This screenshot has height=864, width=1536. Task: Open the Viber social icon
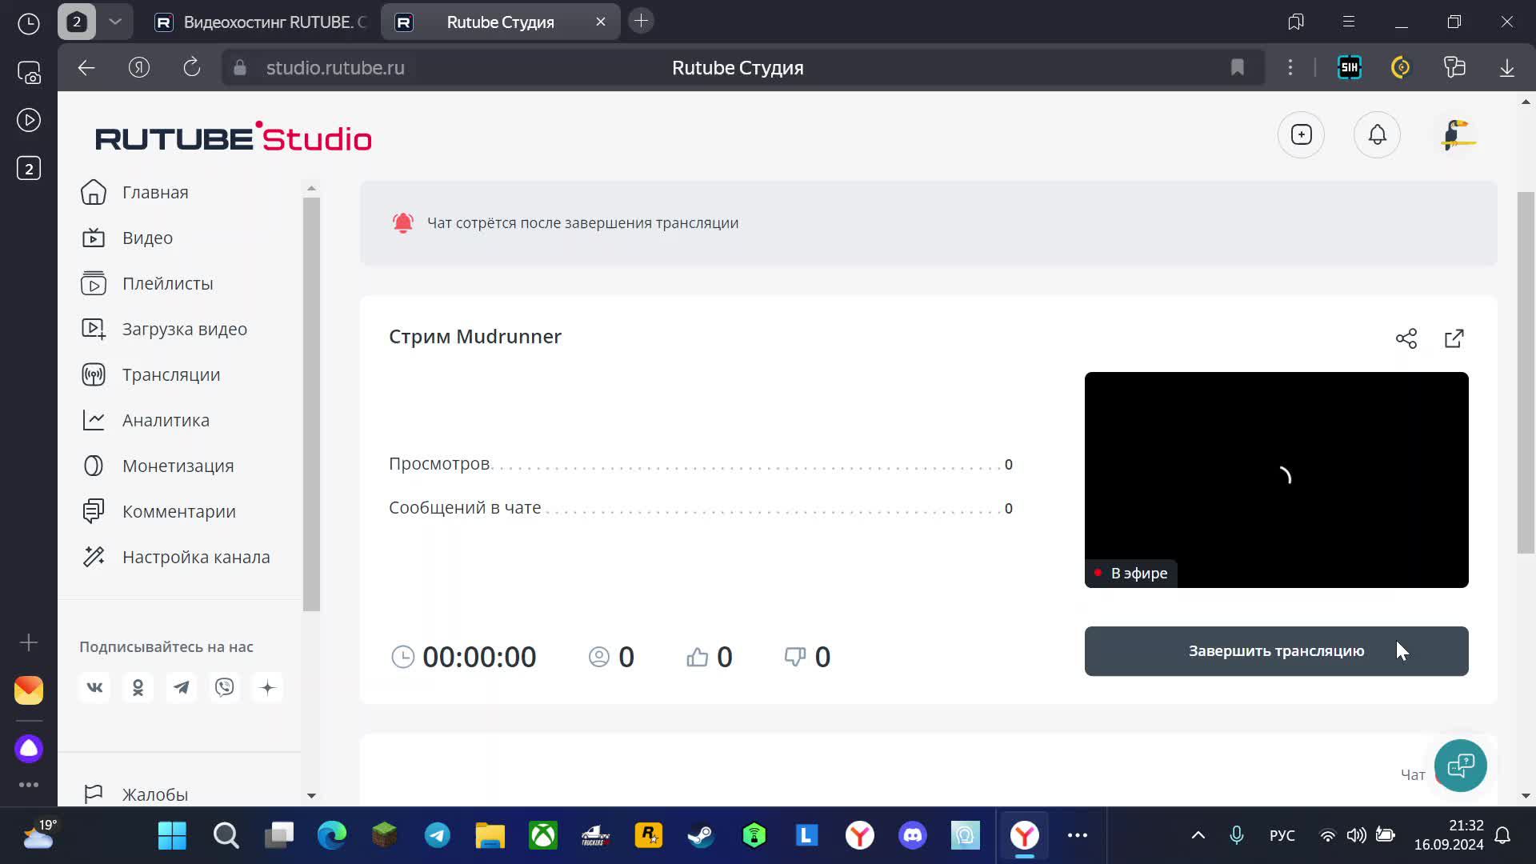tap(225, 687)
